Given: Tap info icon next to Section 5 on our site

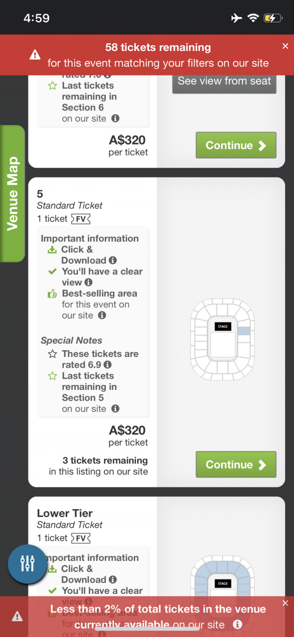Looking at the screenshot, I should (115, 409).
